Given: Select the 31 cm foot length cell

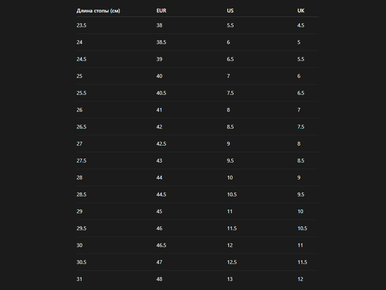Looking at the screenshot, I should pos(79,279).
